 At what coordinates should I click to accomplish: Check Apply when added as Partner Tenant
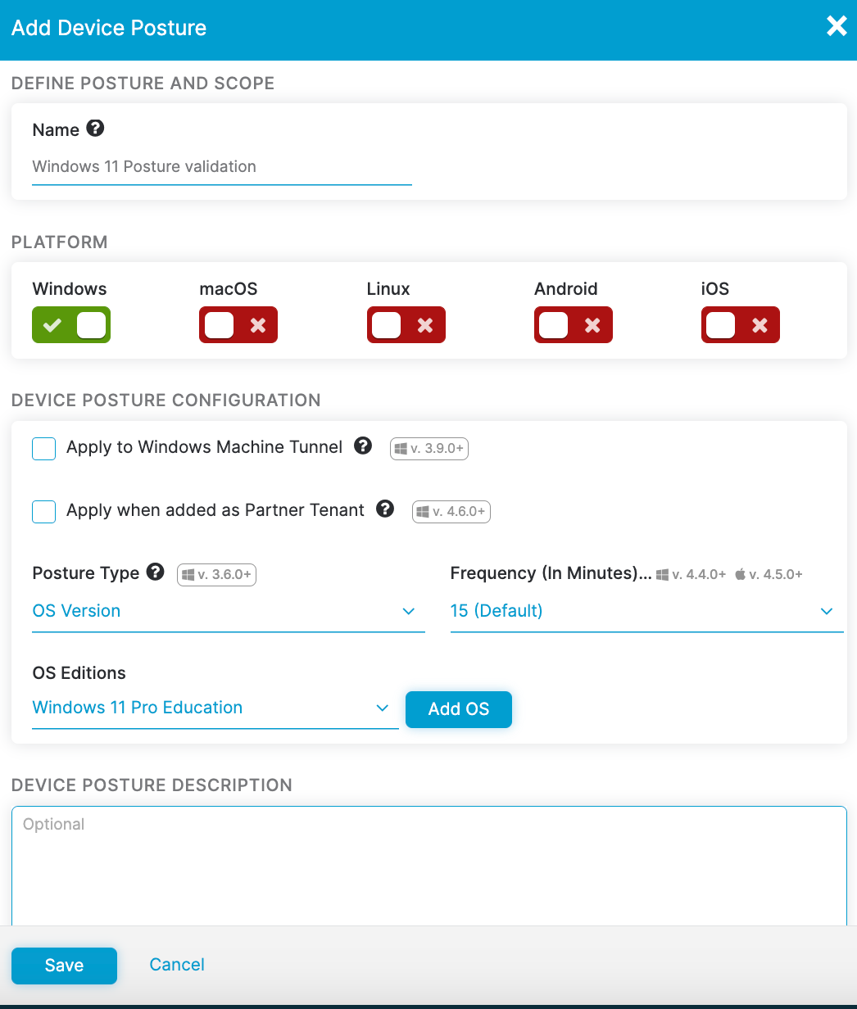coord(43,512)
